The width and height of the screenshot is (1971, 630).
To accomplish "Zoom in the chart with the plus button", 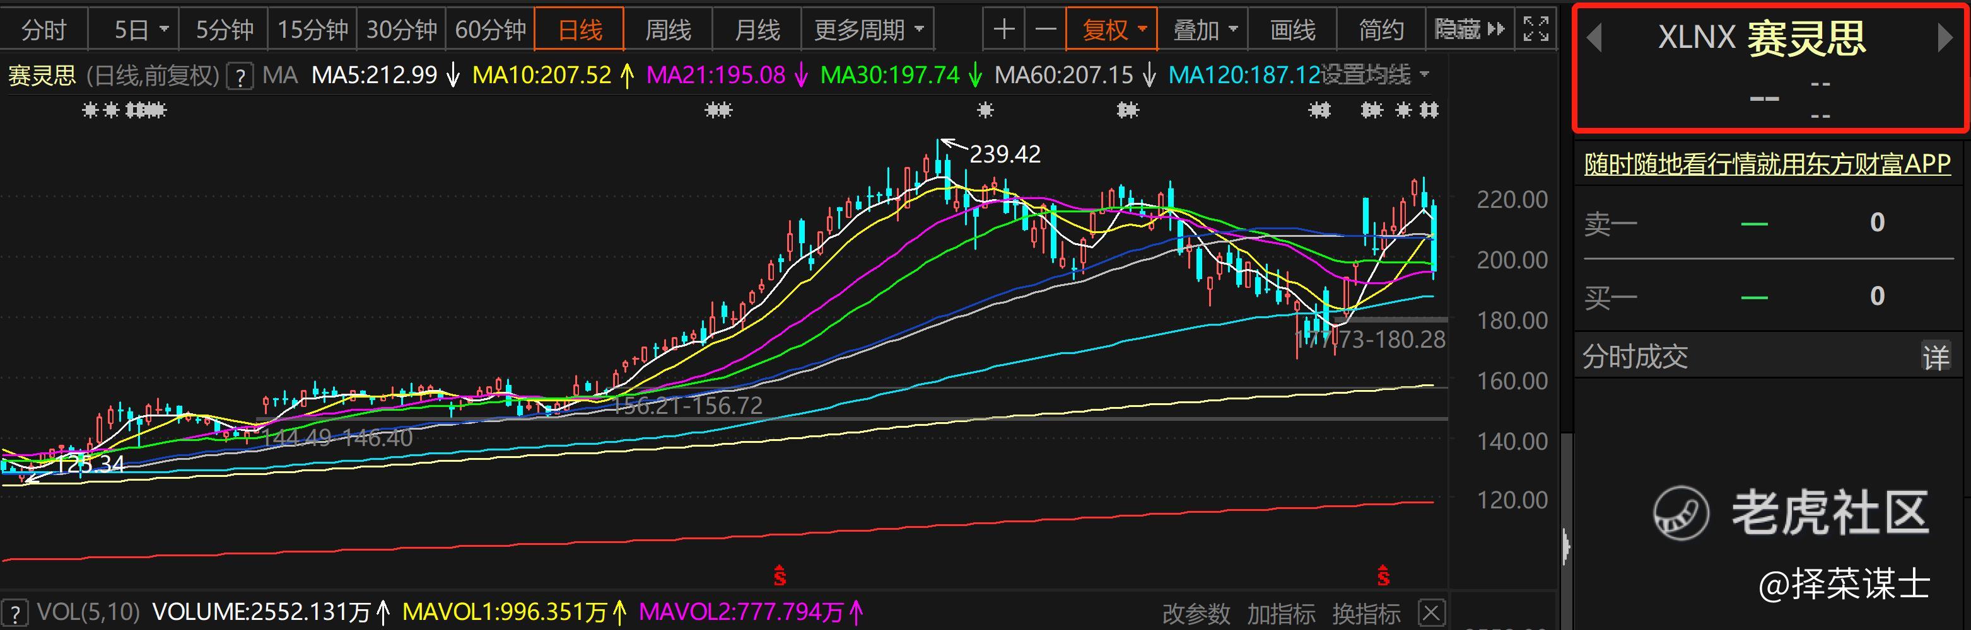I will pyautogui.click(x=1004, y=30).
